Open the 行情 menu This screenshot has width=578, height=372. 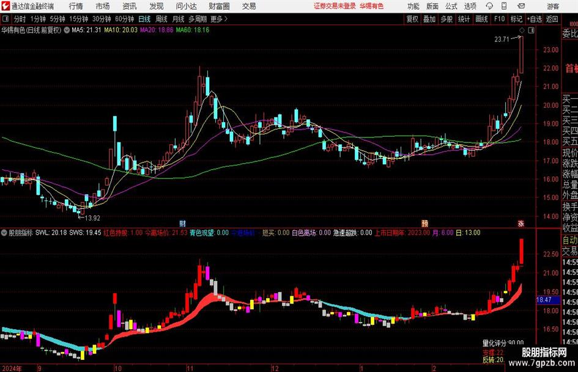(x=76, y=6)
